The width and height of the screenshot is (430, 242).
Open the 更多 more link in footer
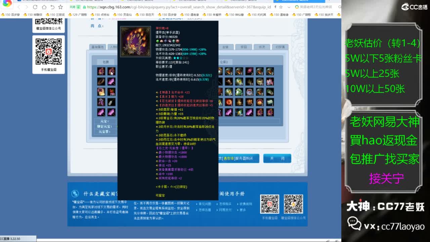[243, 210]
